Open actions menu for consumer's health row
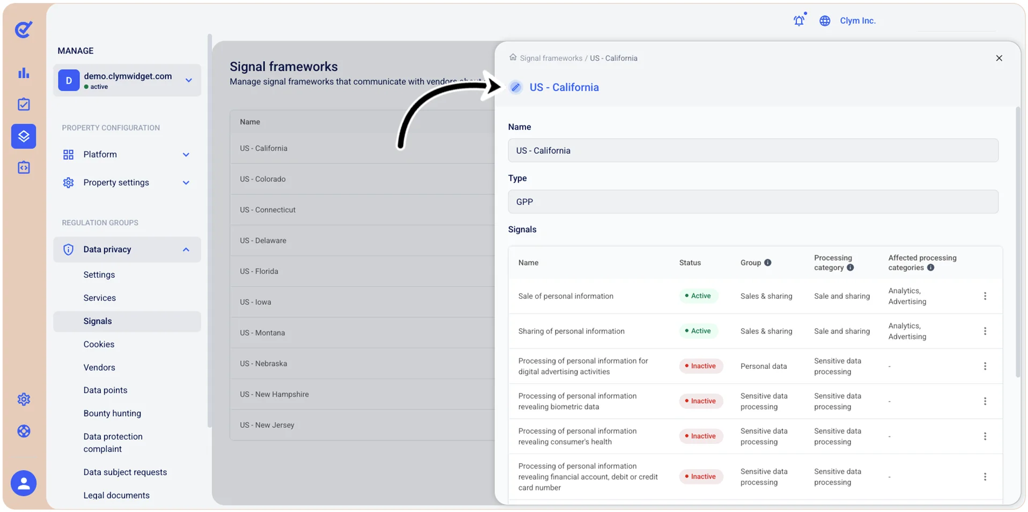The width and height of the screenshot is (1028, 512). tap(985, 436)
